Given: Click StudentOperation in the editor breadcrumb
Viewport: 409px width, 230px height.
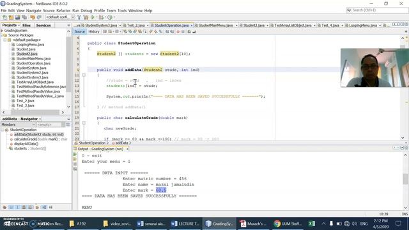Looking at the screenshot, I should pyautogui.click(x=92, y=143).
